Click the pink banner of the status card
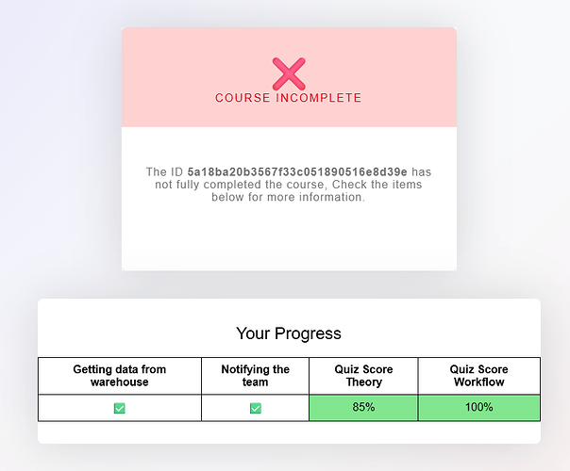The image size is (570, 471). 289,77
